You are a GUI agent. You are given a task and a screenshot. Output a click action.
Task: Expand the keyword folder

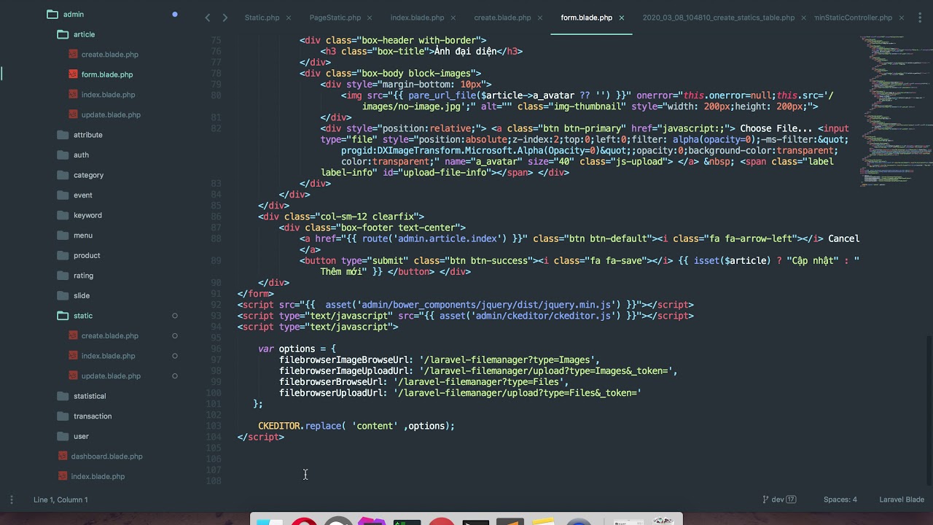pyautogui.click(x=62, y=215)
